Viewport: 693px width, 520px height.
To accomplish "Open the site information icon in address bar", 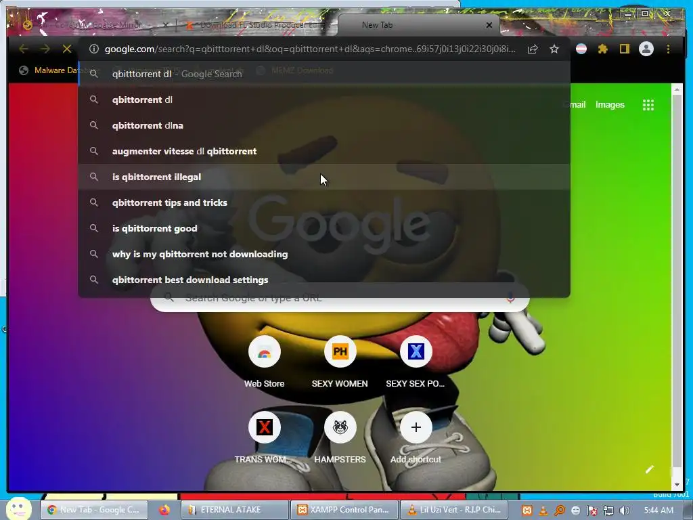I will [x=93, y=49].
